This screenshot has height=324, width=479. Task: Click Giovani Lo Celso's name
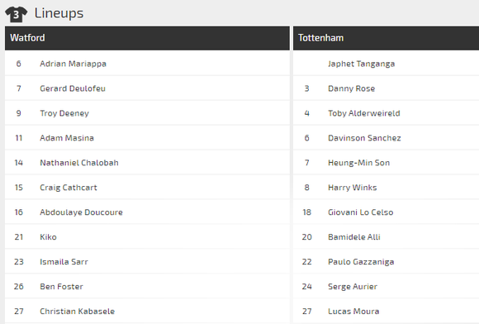361,212
